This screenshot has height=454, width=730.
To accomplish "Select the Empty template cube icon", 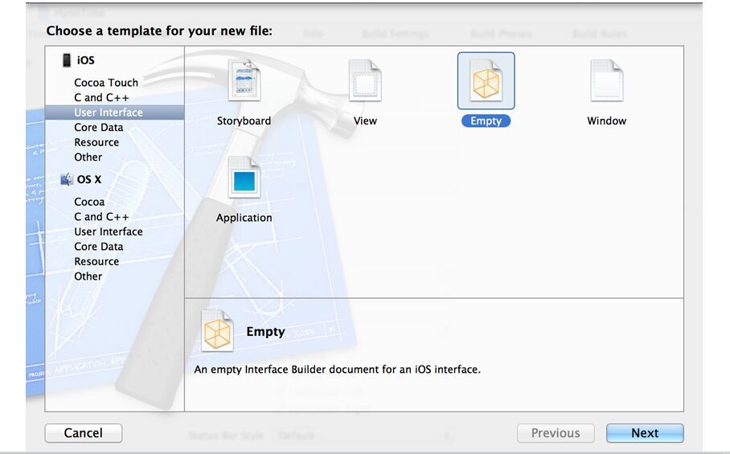I will click(x=486, y=80).
